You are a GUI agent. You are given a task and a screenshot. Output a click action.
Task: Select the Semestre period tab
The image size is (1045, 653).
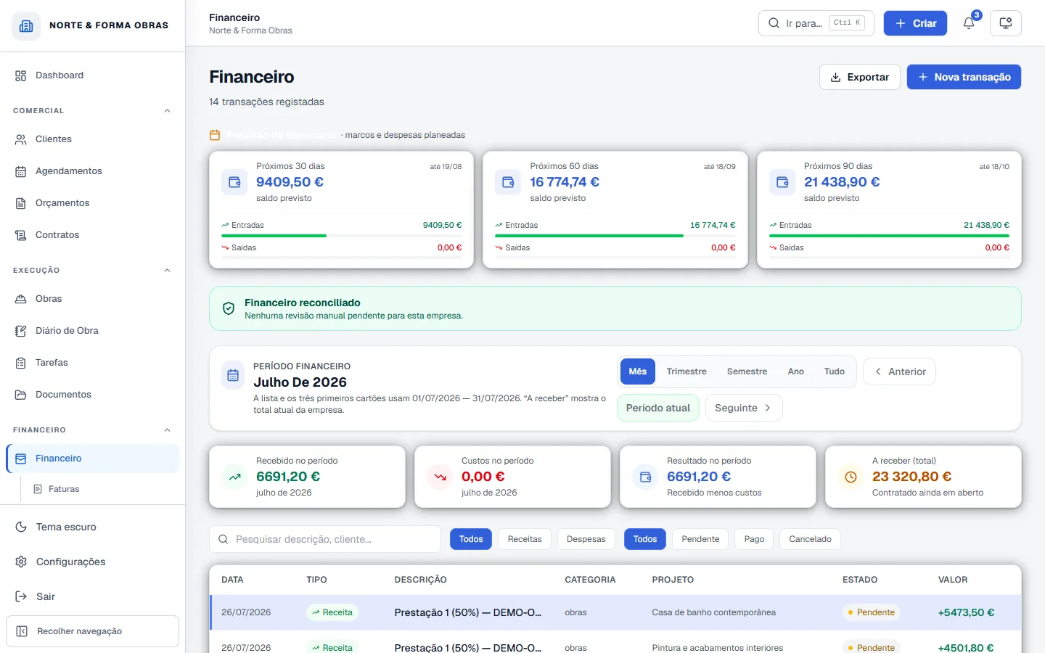[747, 371]
